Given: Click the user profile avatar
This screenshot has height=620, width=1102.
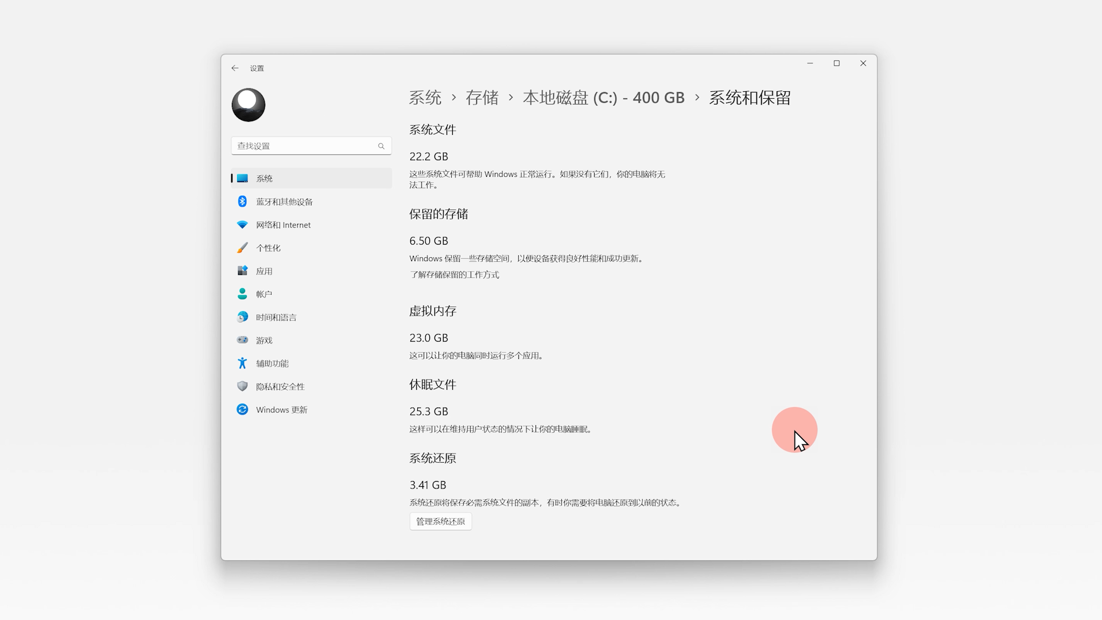Looking at the screenshot, I should coord(249,105).
